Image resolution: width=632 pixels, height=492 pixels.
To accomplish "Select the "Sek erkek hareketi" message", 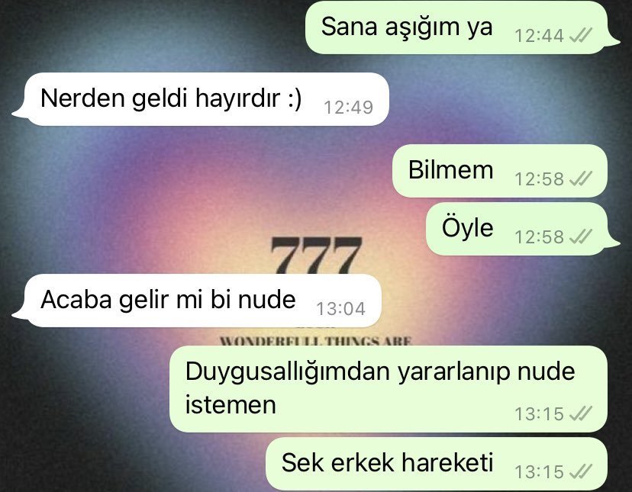I will click(x=437, y=464).
